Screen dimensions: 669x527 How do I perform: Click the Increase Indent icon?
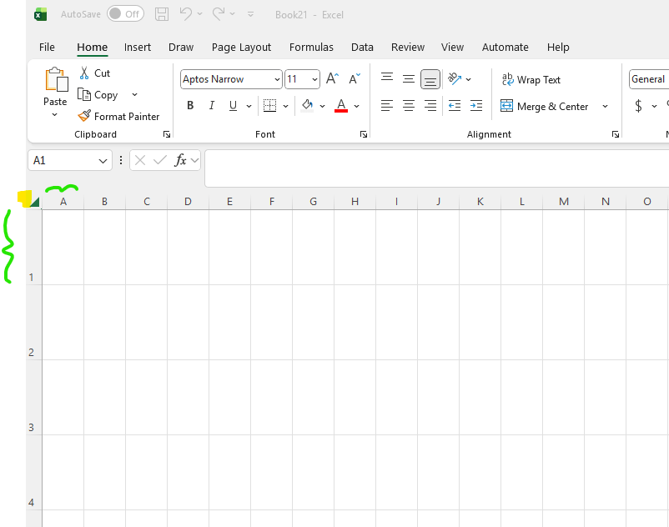click(476, 106)
